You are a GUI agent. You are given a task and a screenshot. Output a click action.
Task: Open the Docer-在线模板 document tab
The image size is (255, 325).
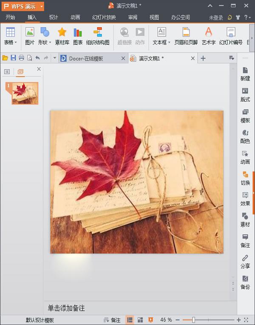click(86, 59)
